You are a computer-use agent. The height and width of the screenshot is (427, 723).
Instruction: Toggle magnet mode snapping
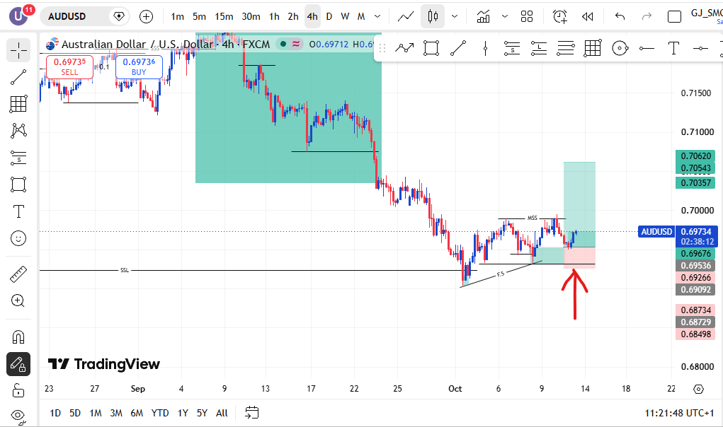click(18, 337)
